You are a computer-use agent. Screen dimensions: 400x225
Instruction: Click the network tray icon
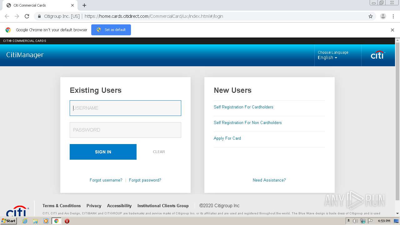(363, 221)
